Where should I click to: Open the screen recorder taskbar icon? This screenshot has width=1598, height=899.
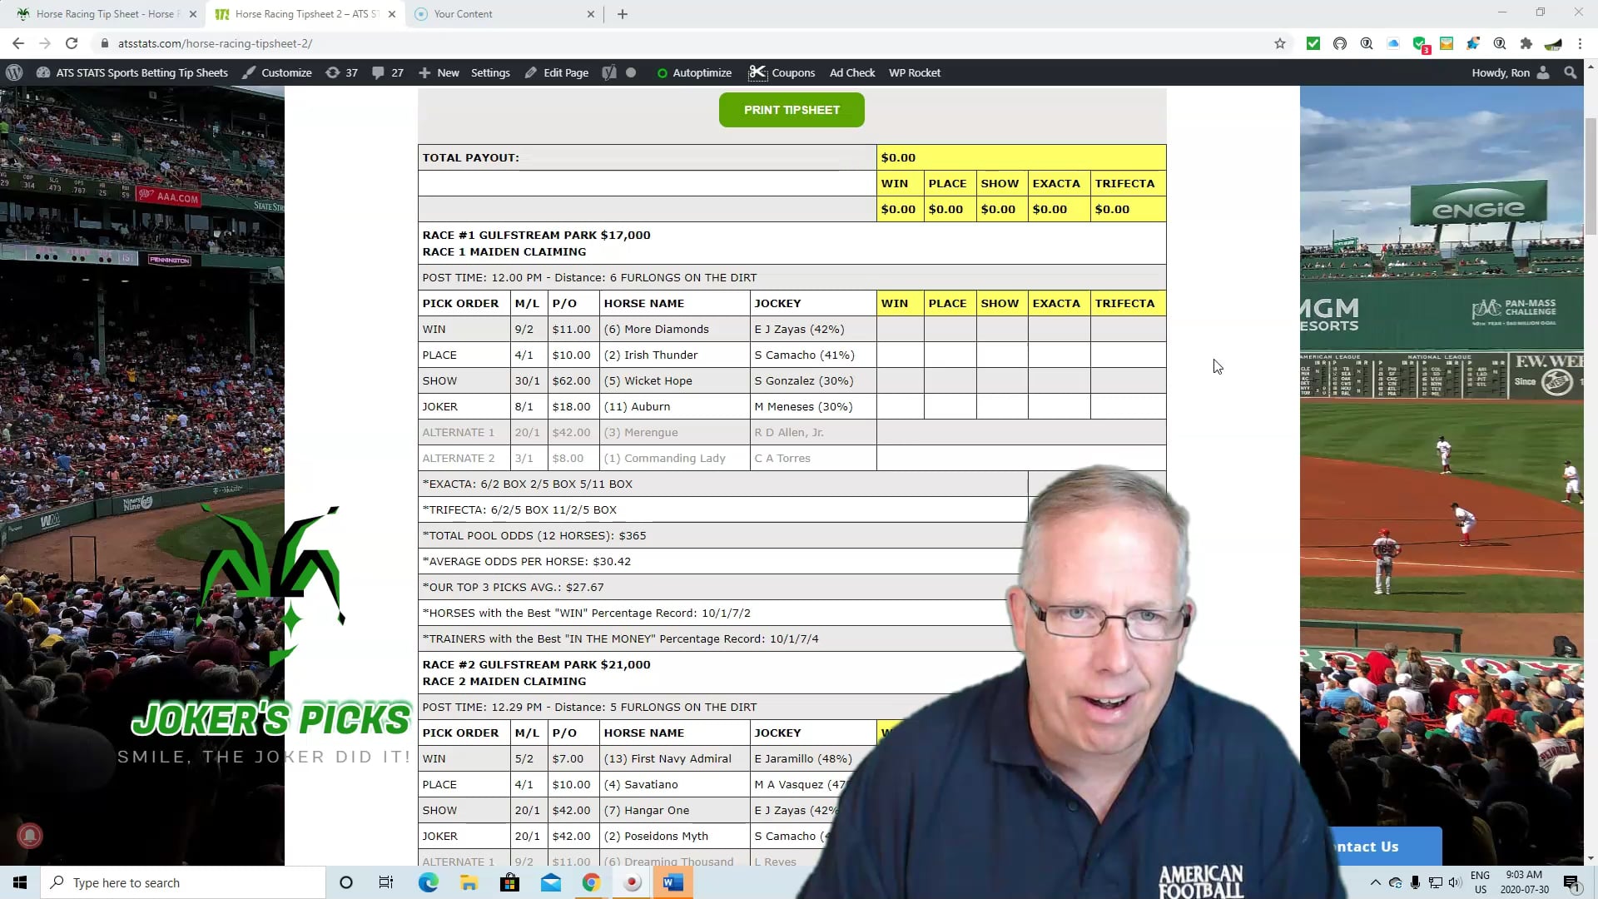coord(632,882)
